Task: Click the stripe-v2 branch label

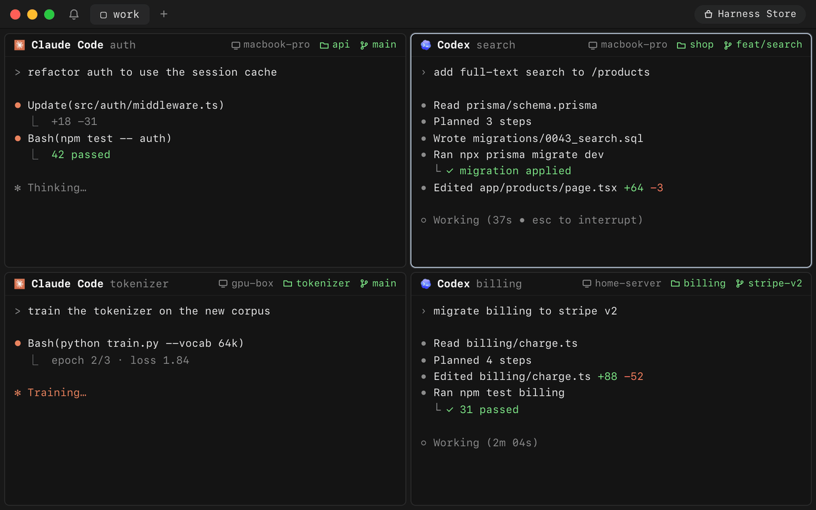Action: [769, 284]
